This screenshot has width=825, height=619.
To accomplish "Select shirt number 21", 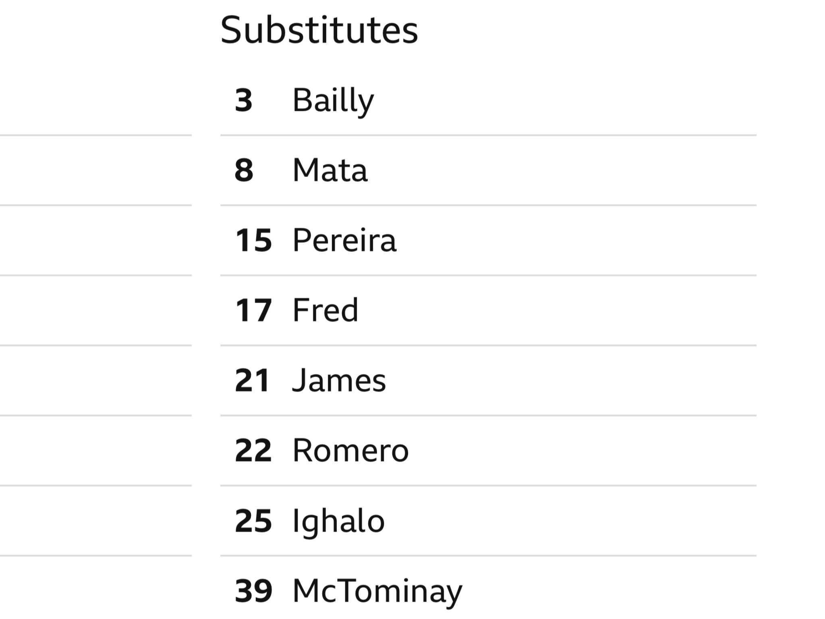I will 252,380.
